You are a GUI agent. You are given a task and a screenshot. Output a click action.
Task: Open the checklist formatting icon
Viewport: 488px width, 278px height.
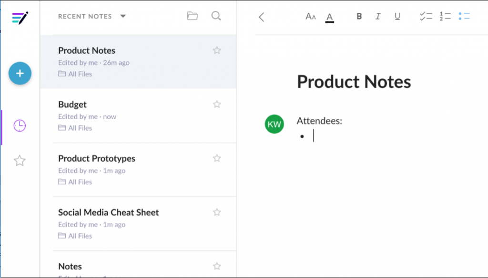coord(426,16)
